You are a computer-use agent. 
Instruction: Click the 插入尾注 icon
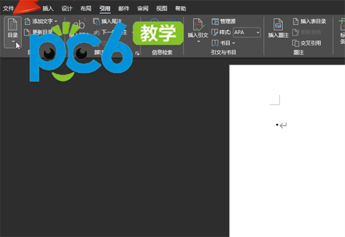96,21
